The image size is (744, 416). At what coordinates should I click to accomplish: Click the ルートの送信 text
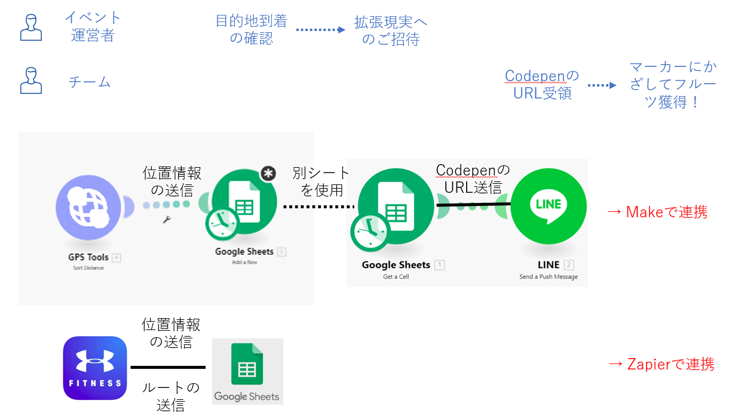click(x=170, y=396)
